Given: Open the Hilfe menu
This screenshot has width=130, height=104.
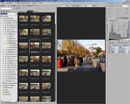Looking at the screenshot, I should tap(40, 3).
